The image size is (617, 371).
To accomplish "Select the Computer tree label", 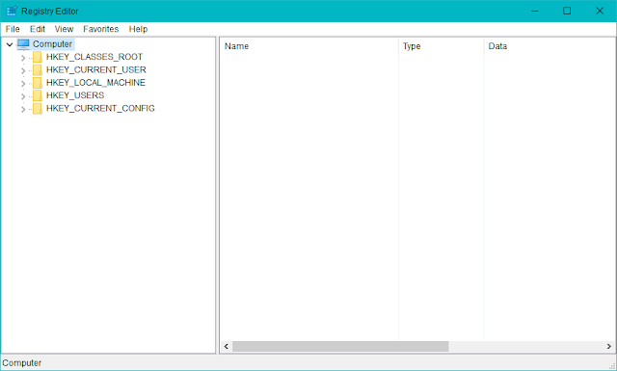I will pos(52,44).
